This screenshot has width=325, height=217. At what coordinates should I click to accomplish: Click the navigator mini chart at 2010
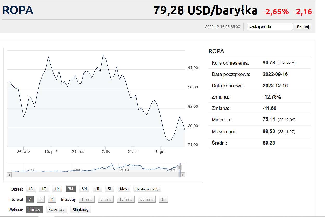(x=124, y=170)
